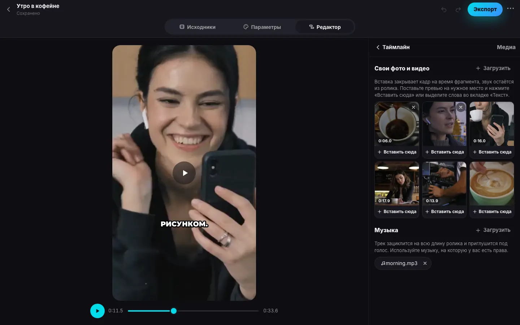Remove the morning.mp3 music track
The image size is (520, 325).
click(425, 263)
